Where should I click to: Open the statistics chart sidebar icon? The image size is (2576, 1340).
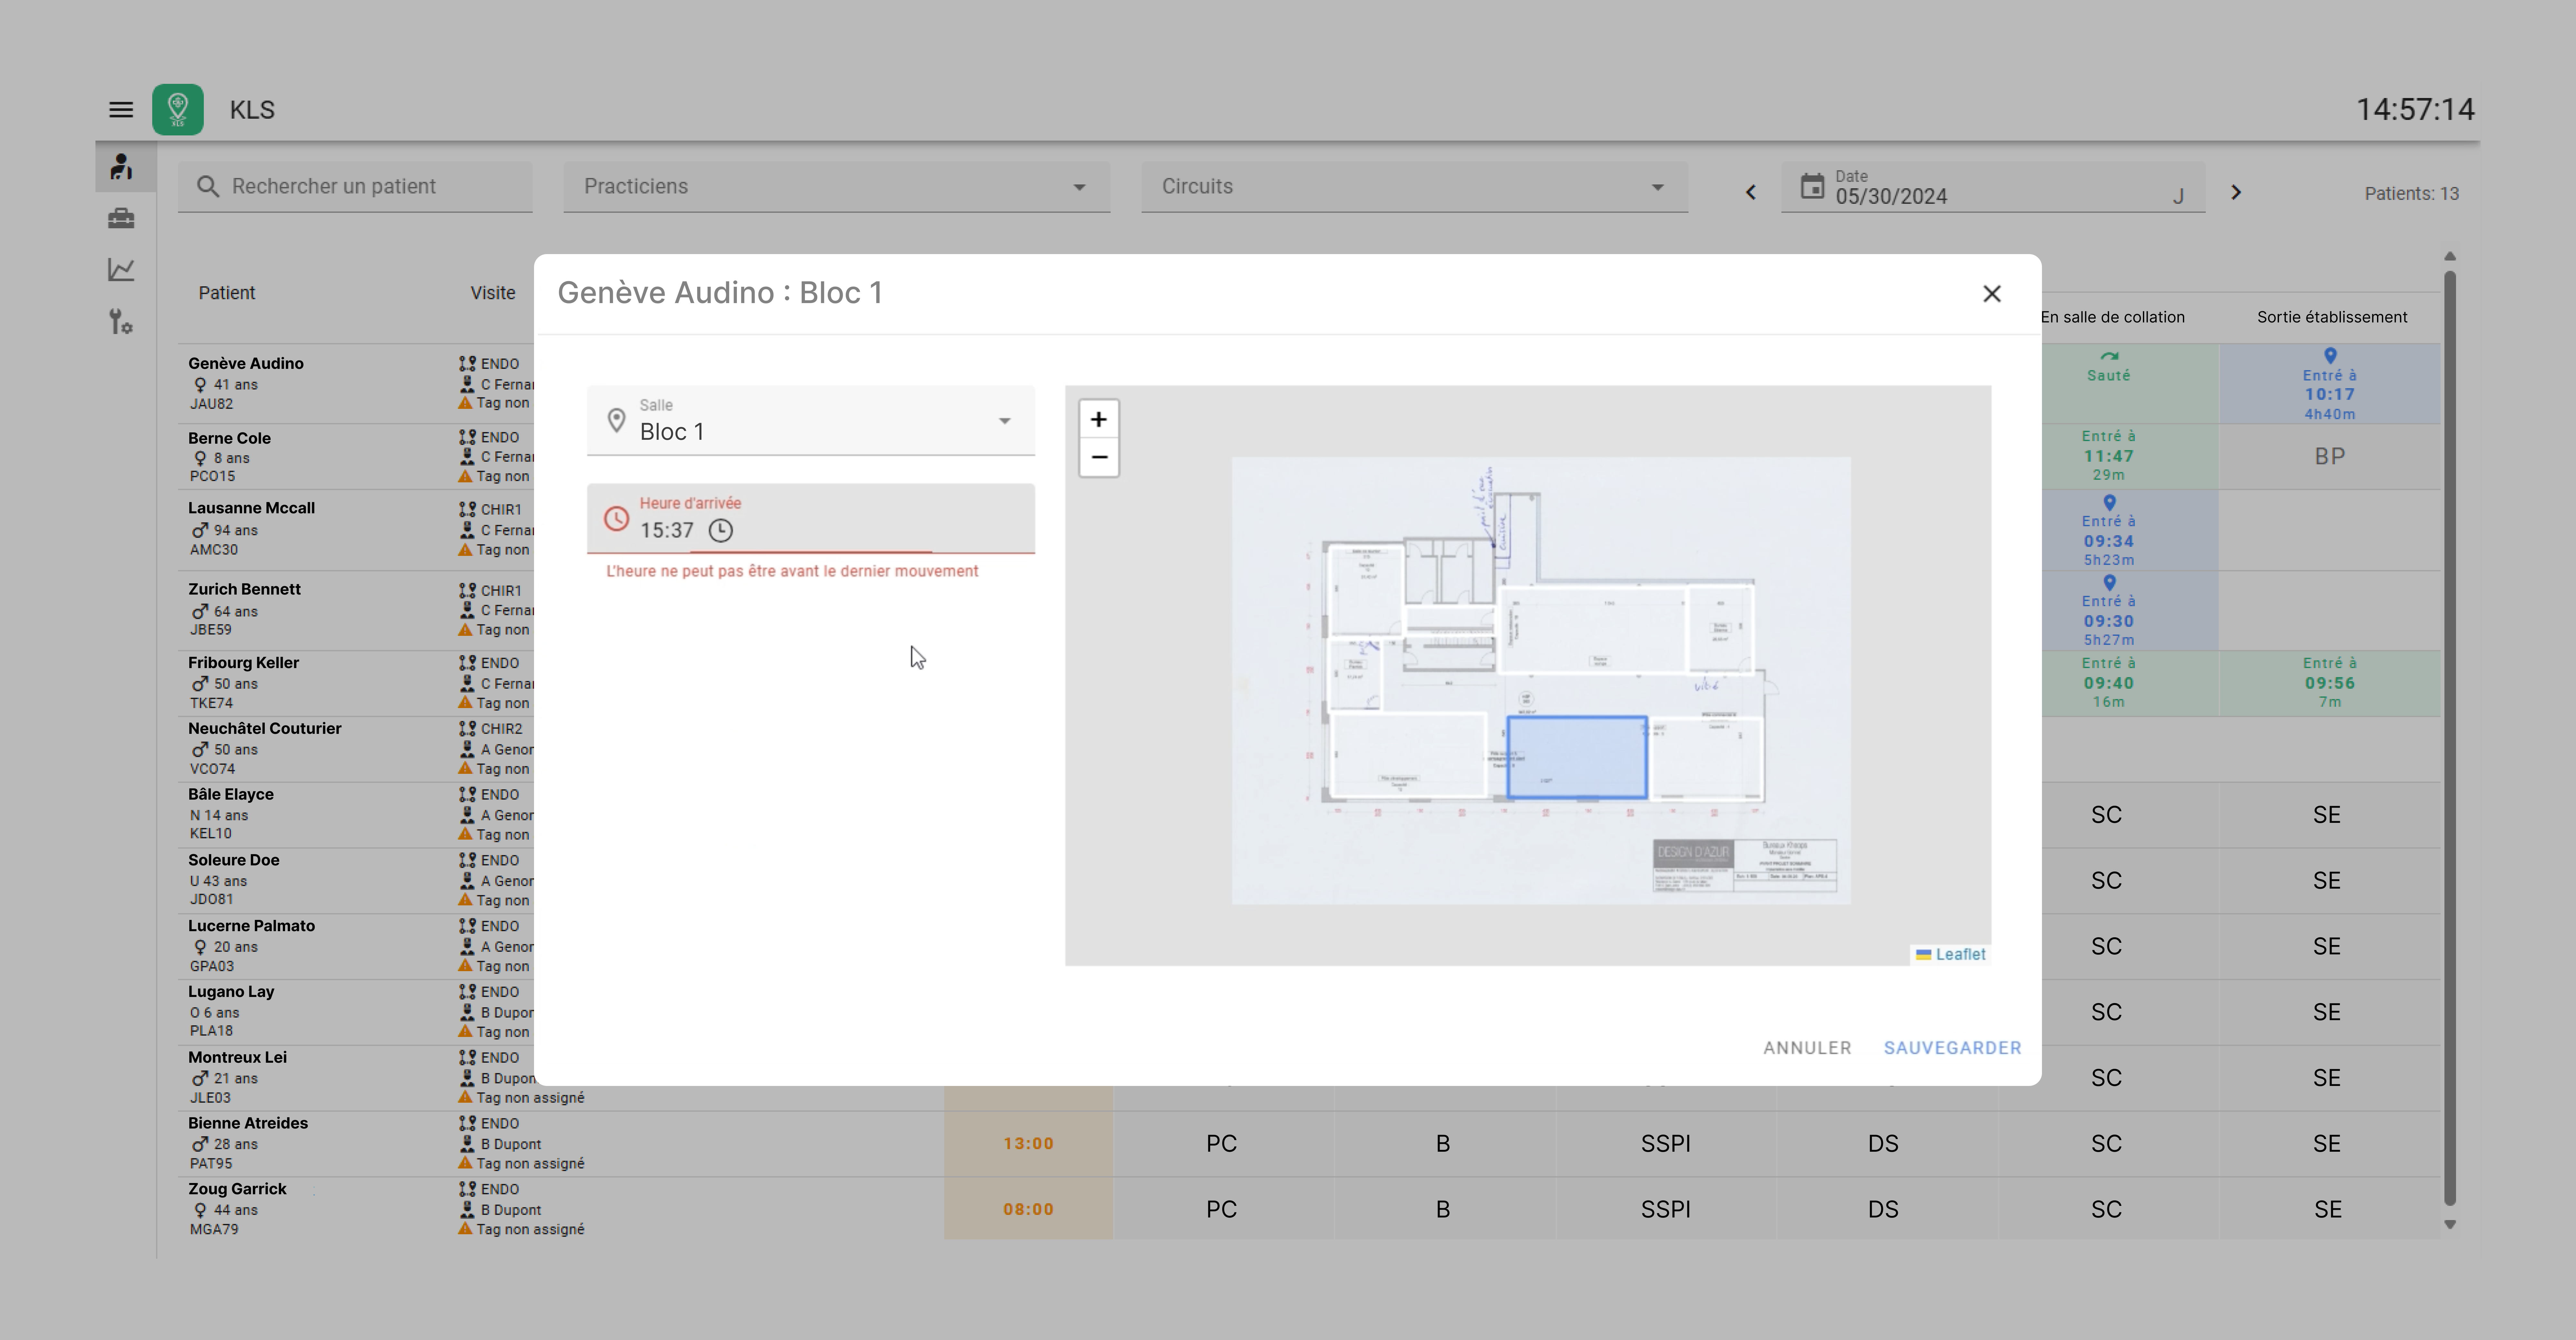121,270
